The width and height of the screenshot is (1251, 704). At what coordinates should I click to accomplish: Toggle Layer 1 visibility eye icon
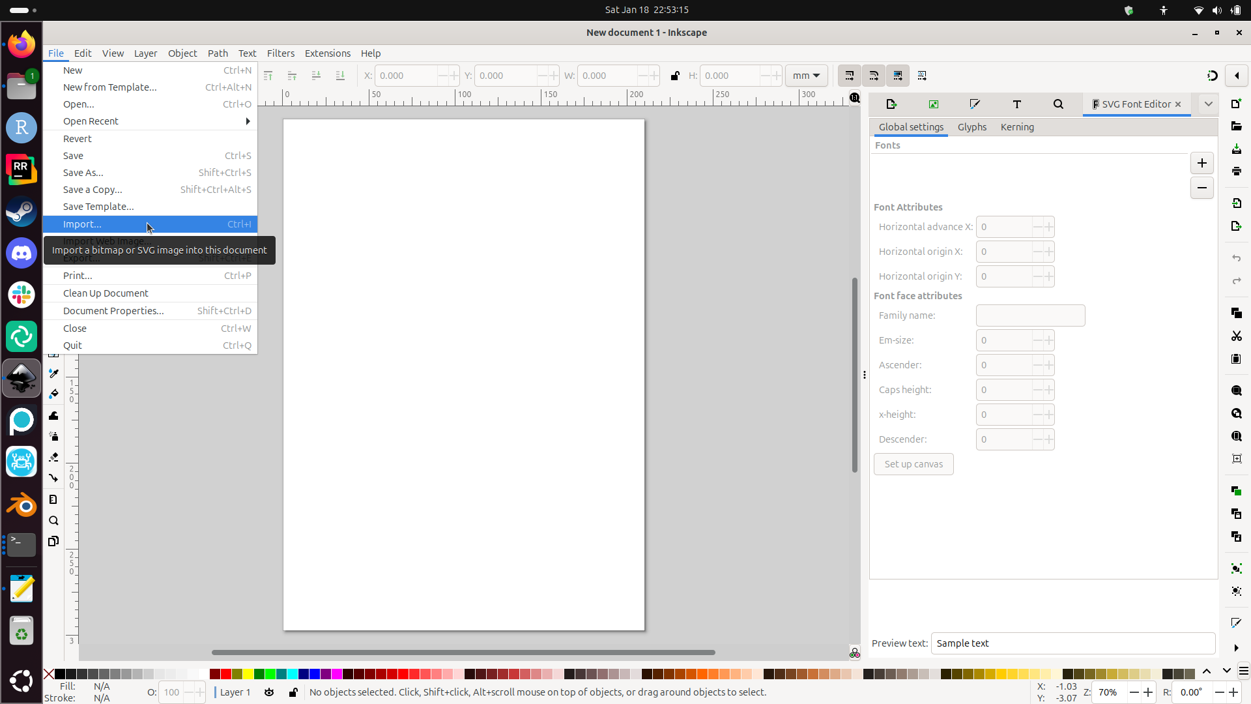click(x=269, y=692)
